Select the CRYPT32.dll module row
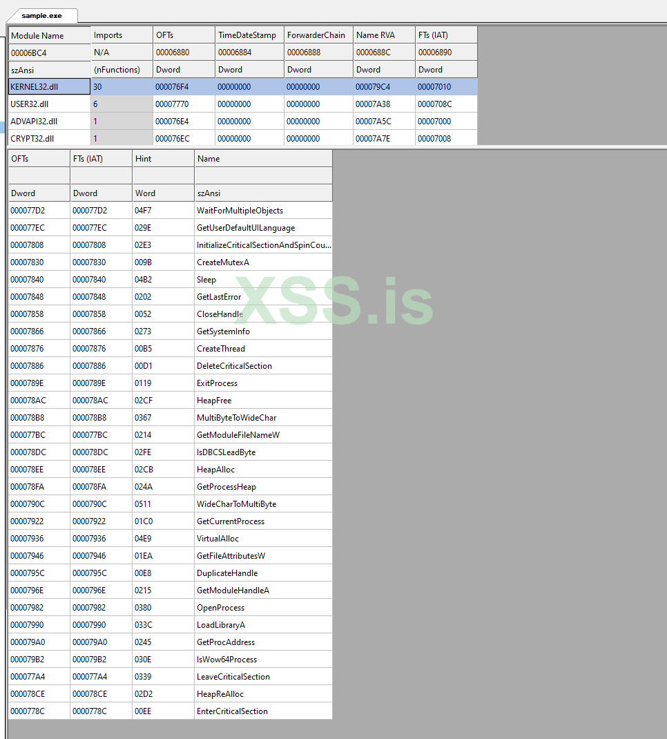This screenshot has height=739, width=667. [242, 139]
